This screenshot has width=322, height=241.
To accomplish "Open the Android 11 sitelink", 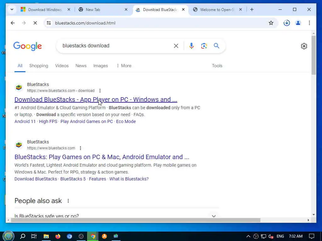I will coord(25,121).
